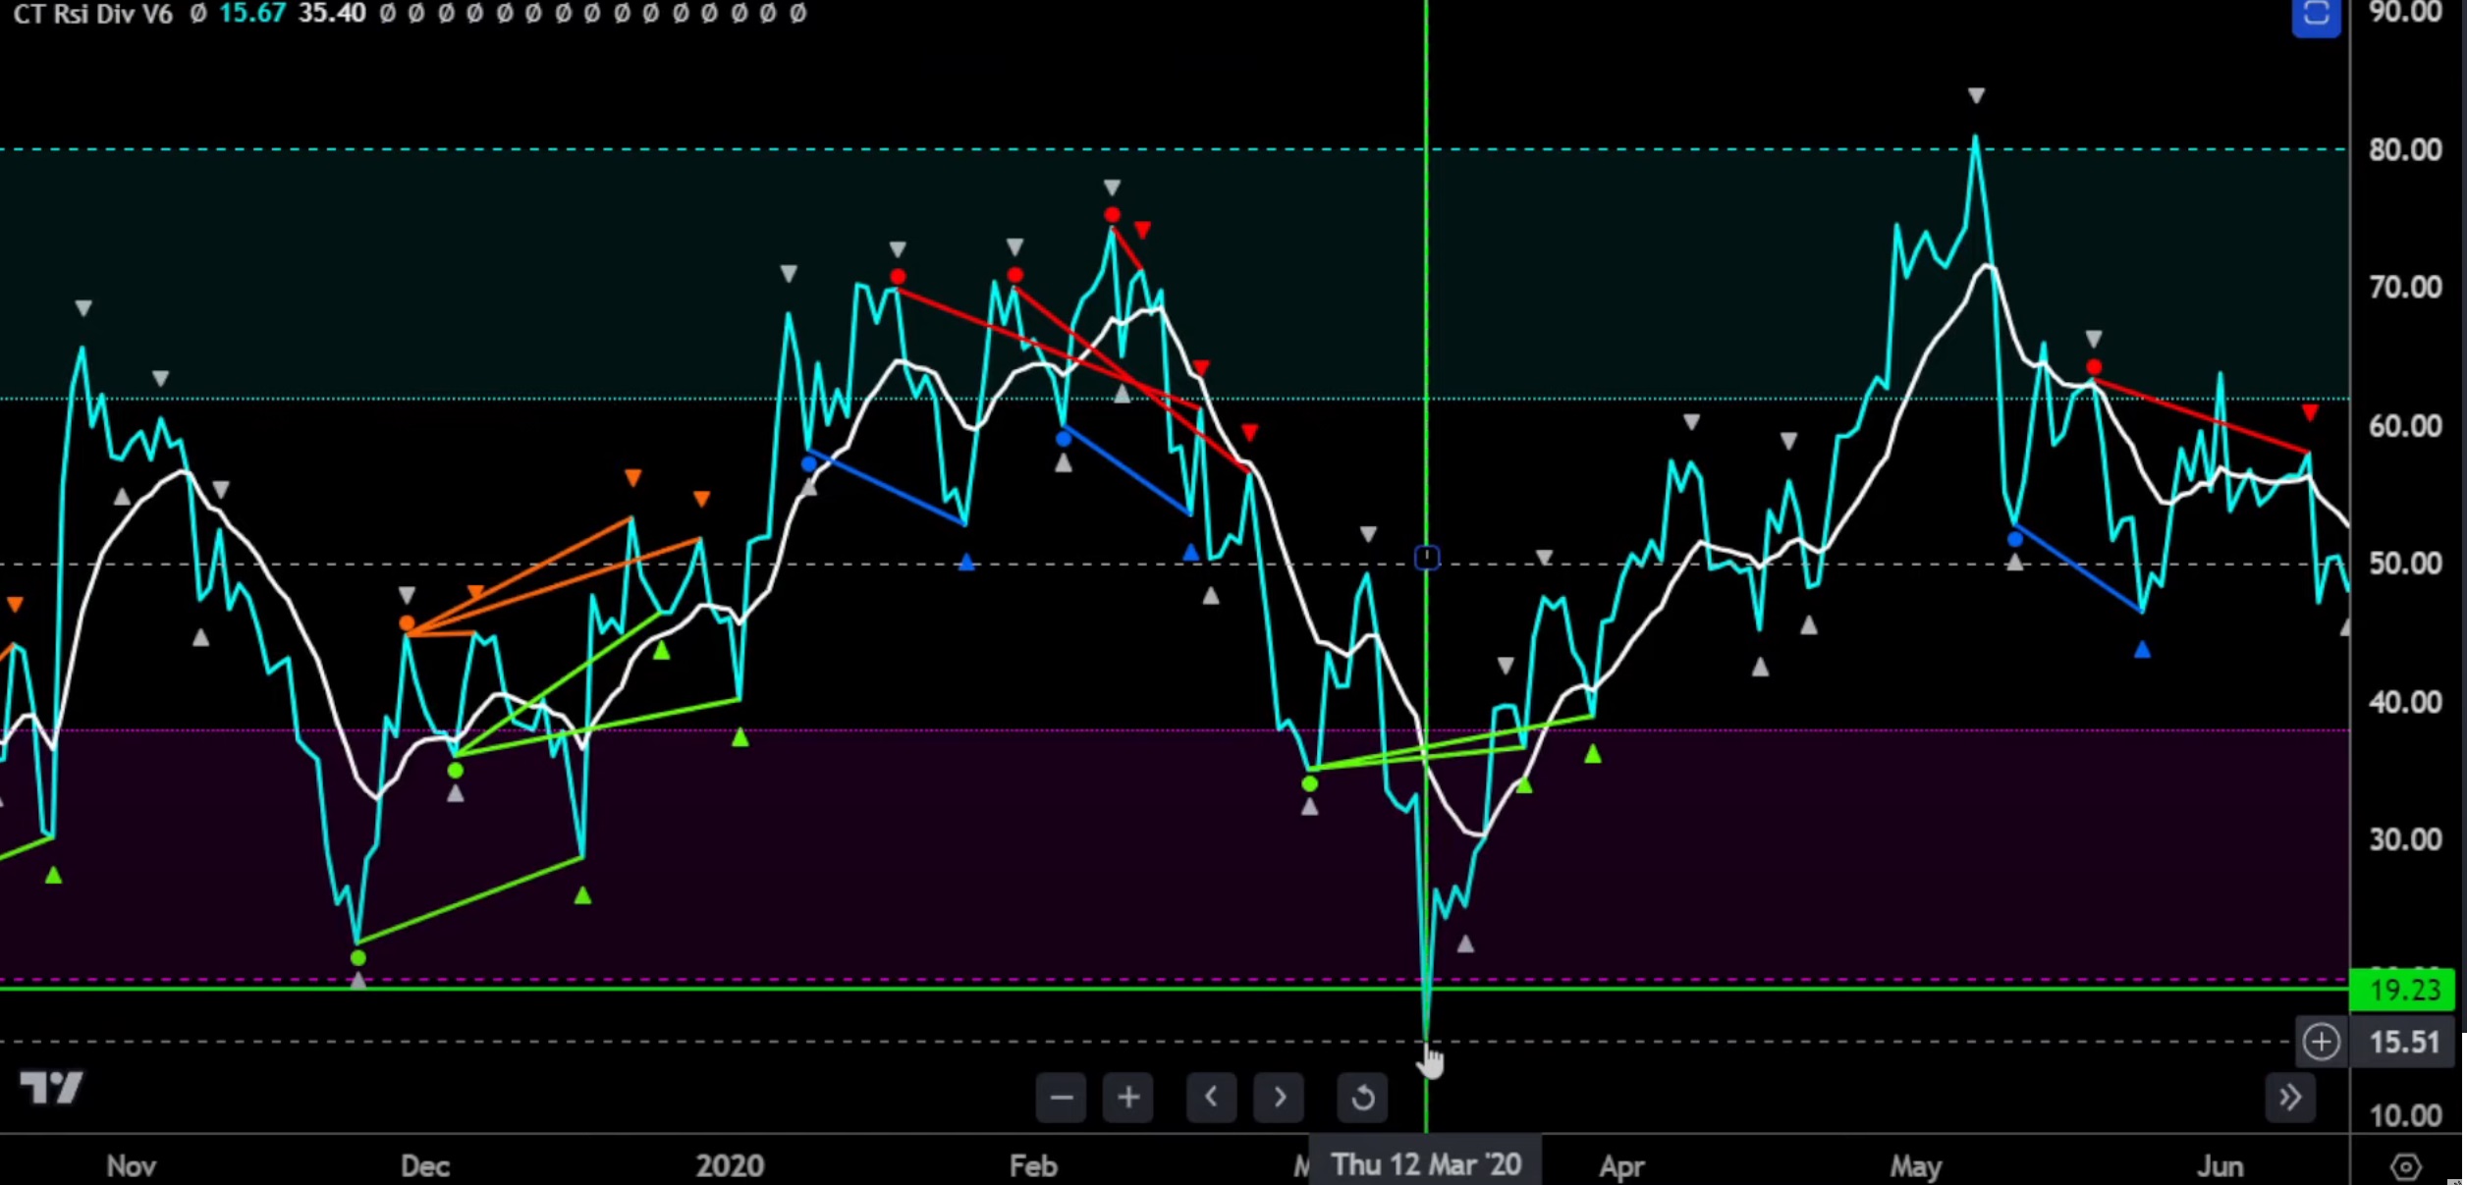Open CT Rsi Div V6 indicator legend

[x=93, y=14]
